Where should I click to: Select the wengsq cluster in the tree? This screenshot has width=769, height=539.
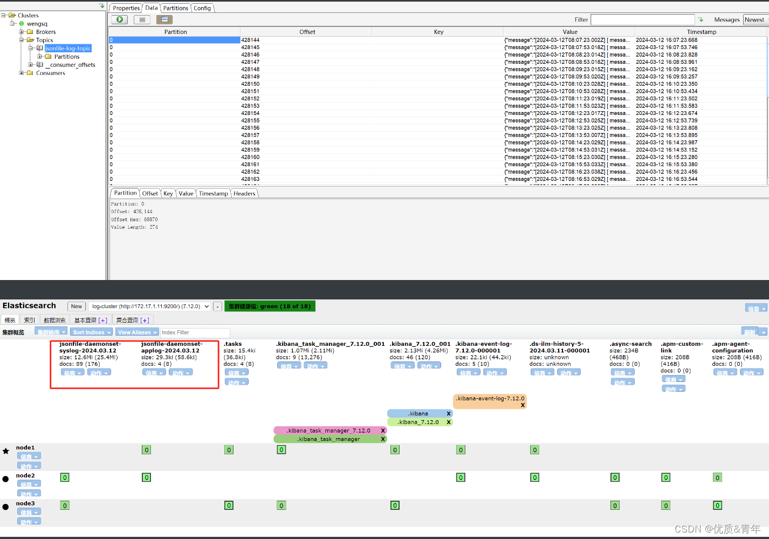[37, 24]
